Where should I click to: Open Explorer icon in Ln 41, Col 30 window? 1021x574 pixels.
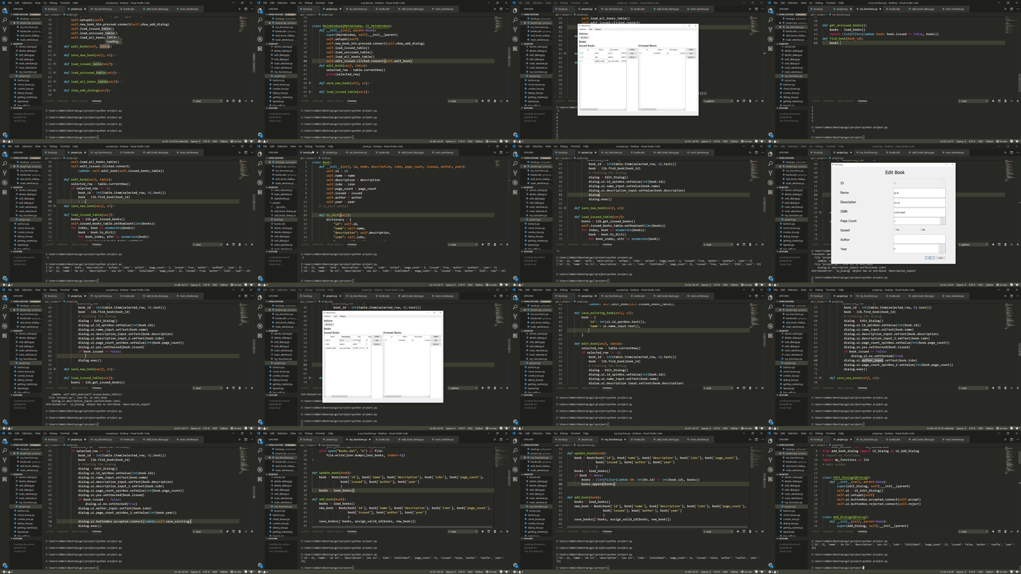[x=5, y=10]
